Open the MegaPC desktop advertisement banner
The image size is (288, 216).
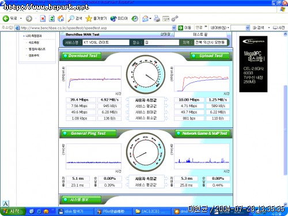253,64
